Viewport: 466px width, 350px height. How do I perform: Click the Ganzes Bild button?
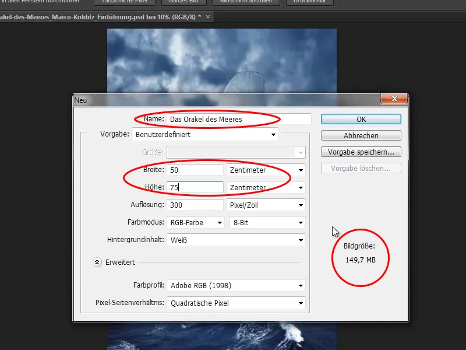click(183, 2)
